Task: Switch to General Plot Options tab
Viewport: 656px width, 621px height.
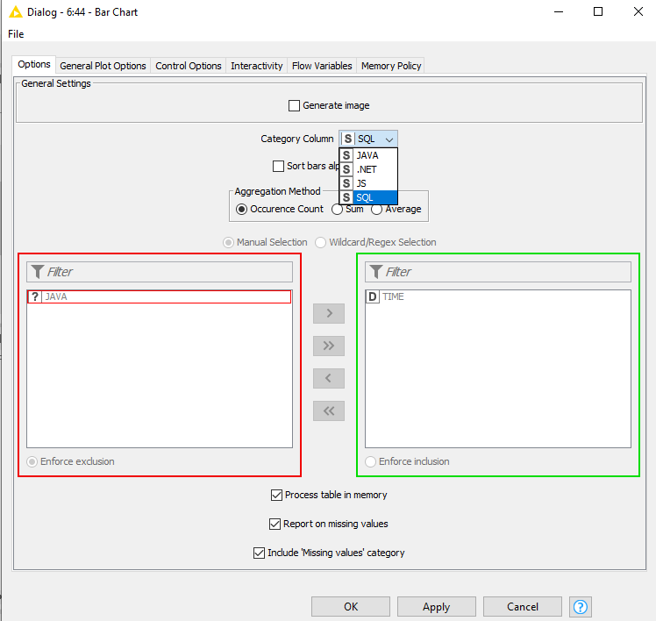Action: pos(103,66)
